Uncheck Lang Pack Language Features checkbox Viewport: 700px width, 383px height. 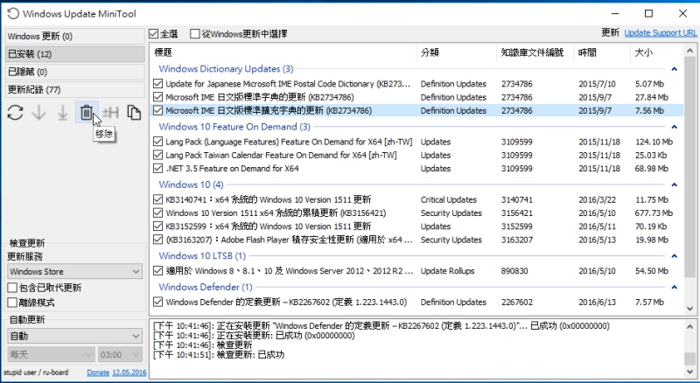(x=157, y=142)
